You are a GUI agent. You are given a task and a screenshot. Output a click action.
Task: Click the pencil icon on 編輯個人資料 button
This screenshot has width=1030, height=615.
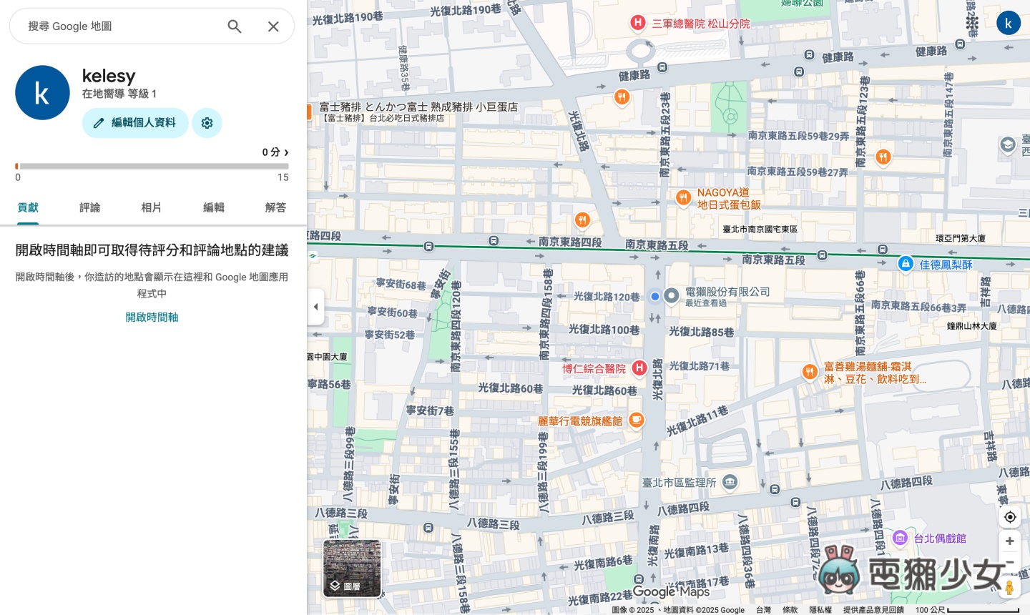tap(99, 123)
